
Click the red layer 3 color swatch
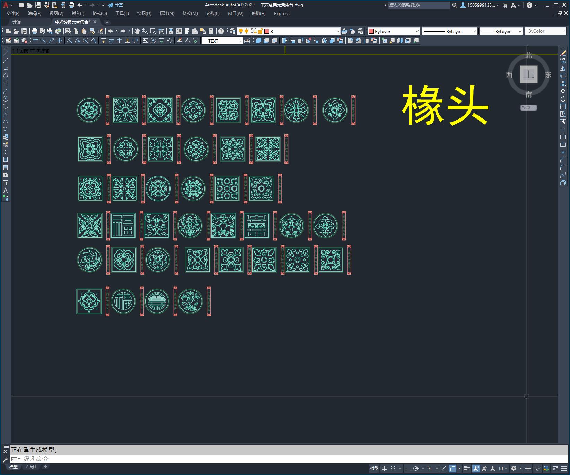tap(267, 31)
